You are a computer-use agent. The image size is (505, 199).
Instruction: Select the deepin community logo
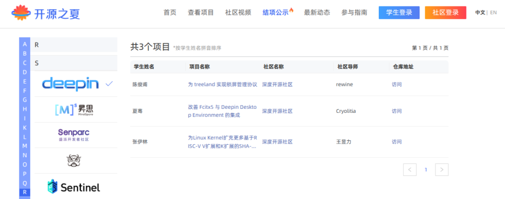coord(71,84)
